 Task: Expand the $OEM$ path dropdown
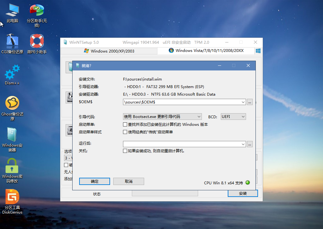pyautogui.click(x=243, y=102)
